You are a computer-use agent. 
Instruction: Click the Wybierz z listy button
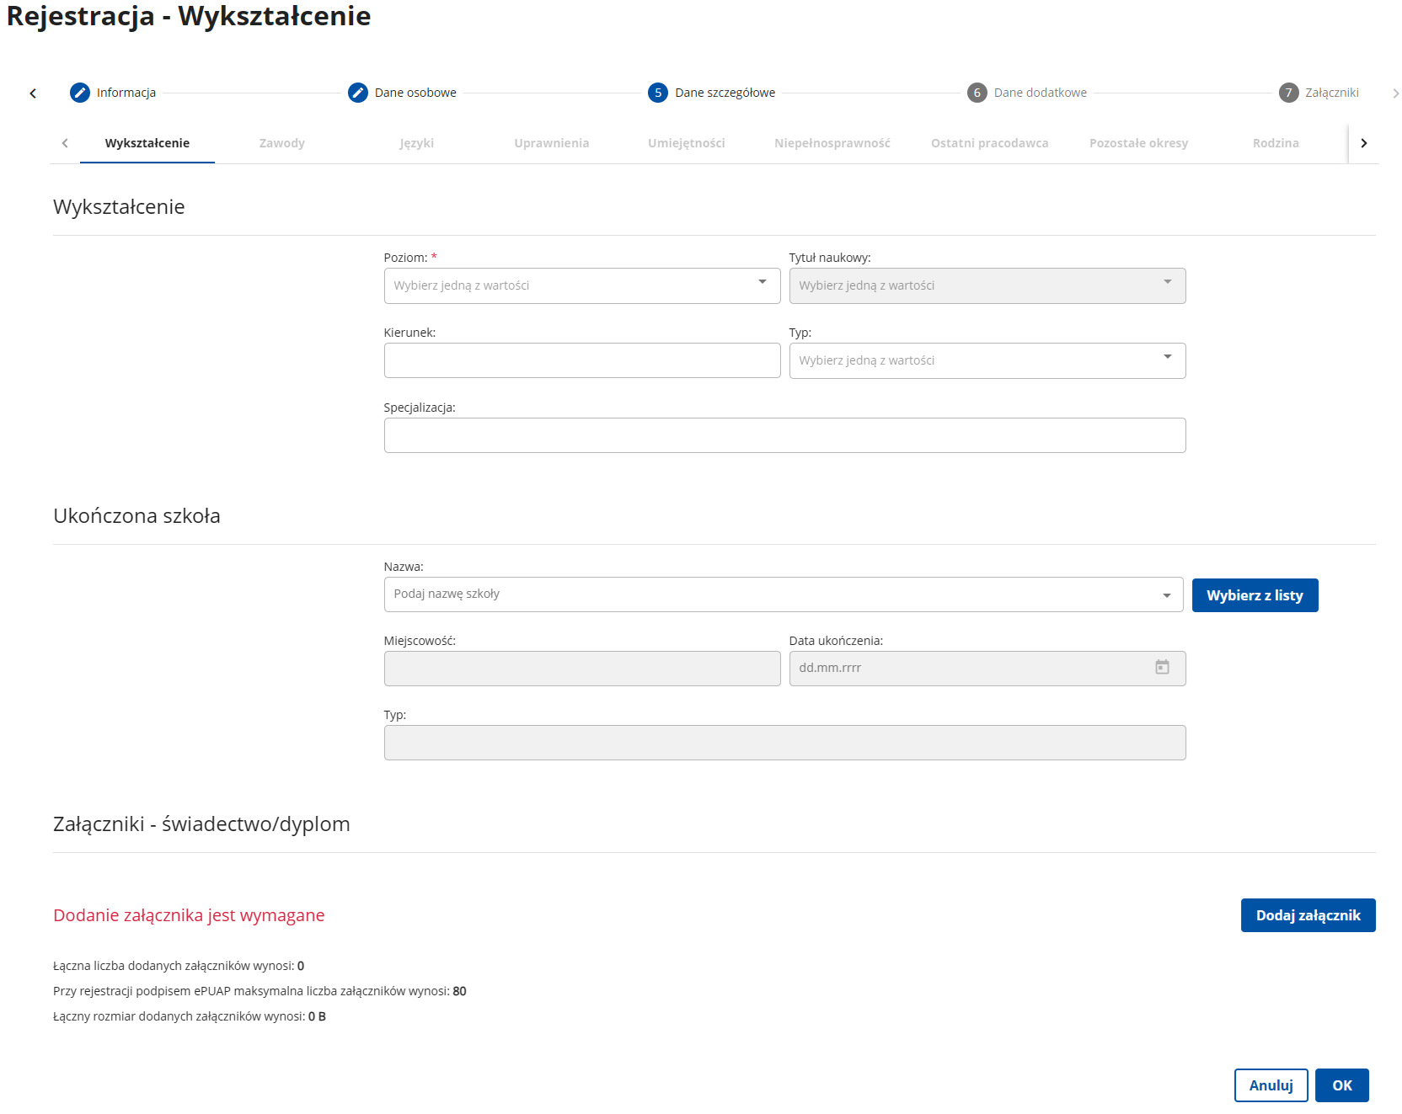click(1255, 595)
